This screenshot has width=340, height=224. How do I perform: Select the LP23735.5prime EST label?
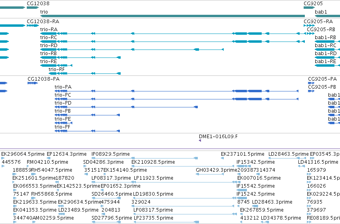coord(153,218)
